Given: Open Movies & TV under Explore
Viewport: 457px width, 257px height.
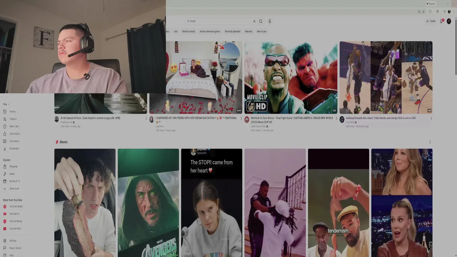Looking at the screenshot, I should 12,181.
